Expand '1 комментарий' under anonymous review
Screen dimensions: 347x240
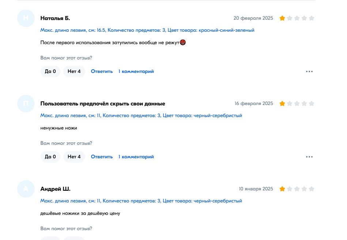click(x=136, y=157)
